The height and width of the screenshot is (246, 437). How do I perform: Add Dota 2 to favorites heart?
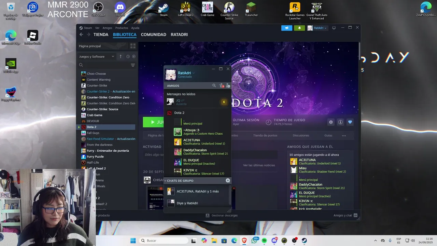pos(350,122)
